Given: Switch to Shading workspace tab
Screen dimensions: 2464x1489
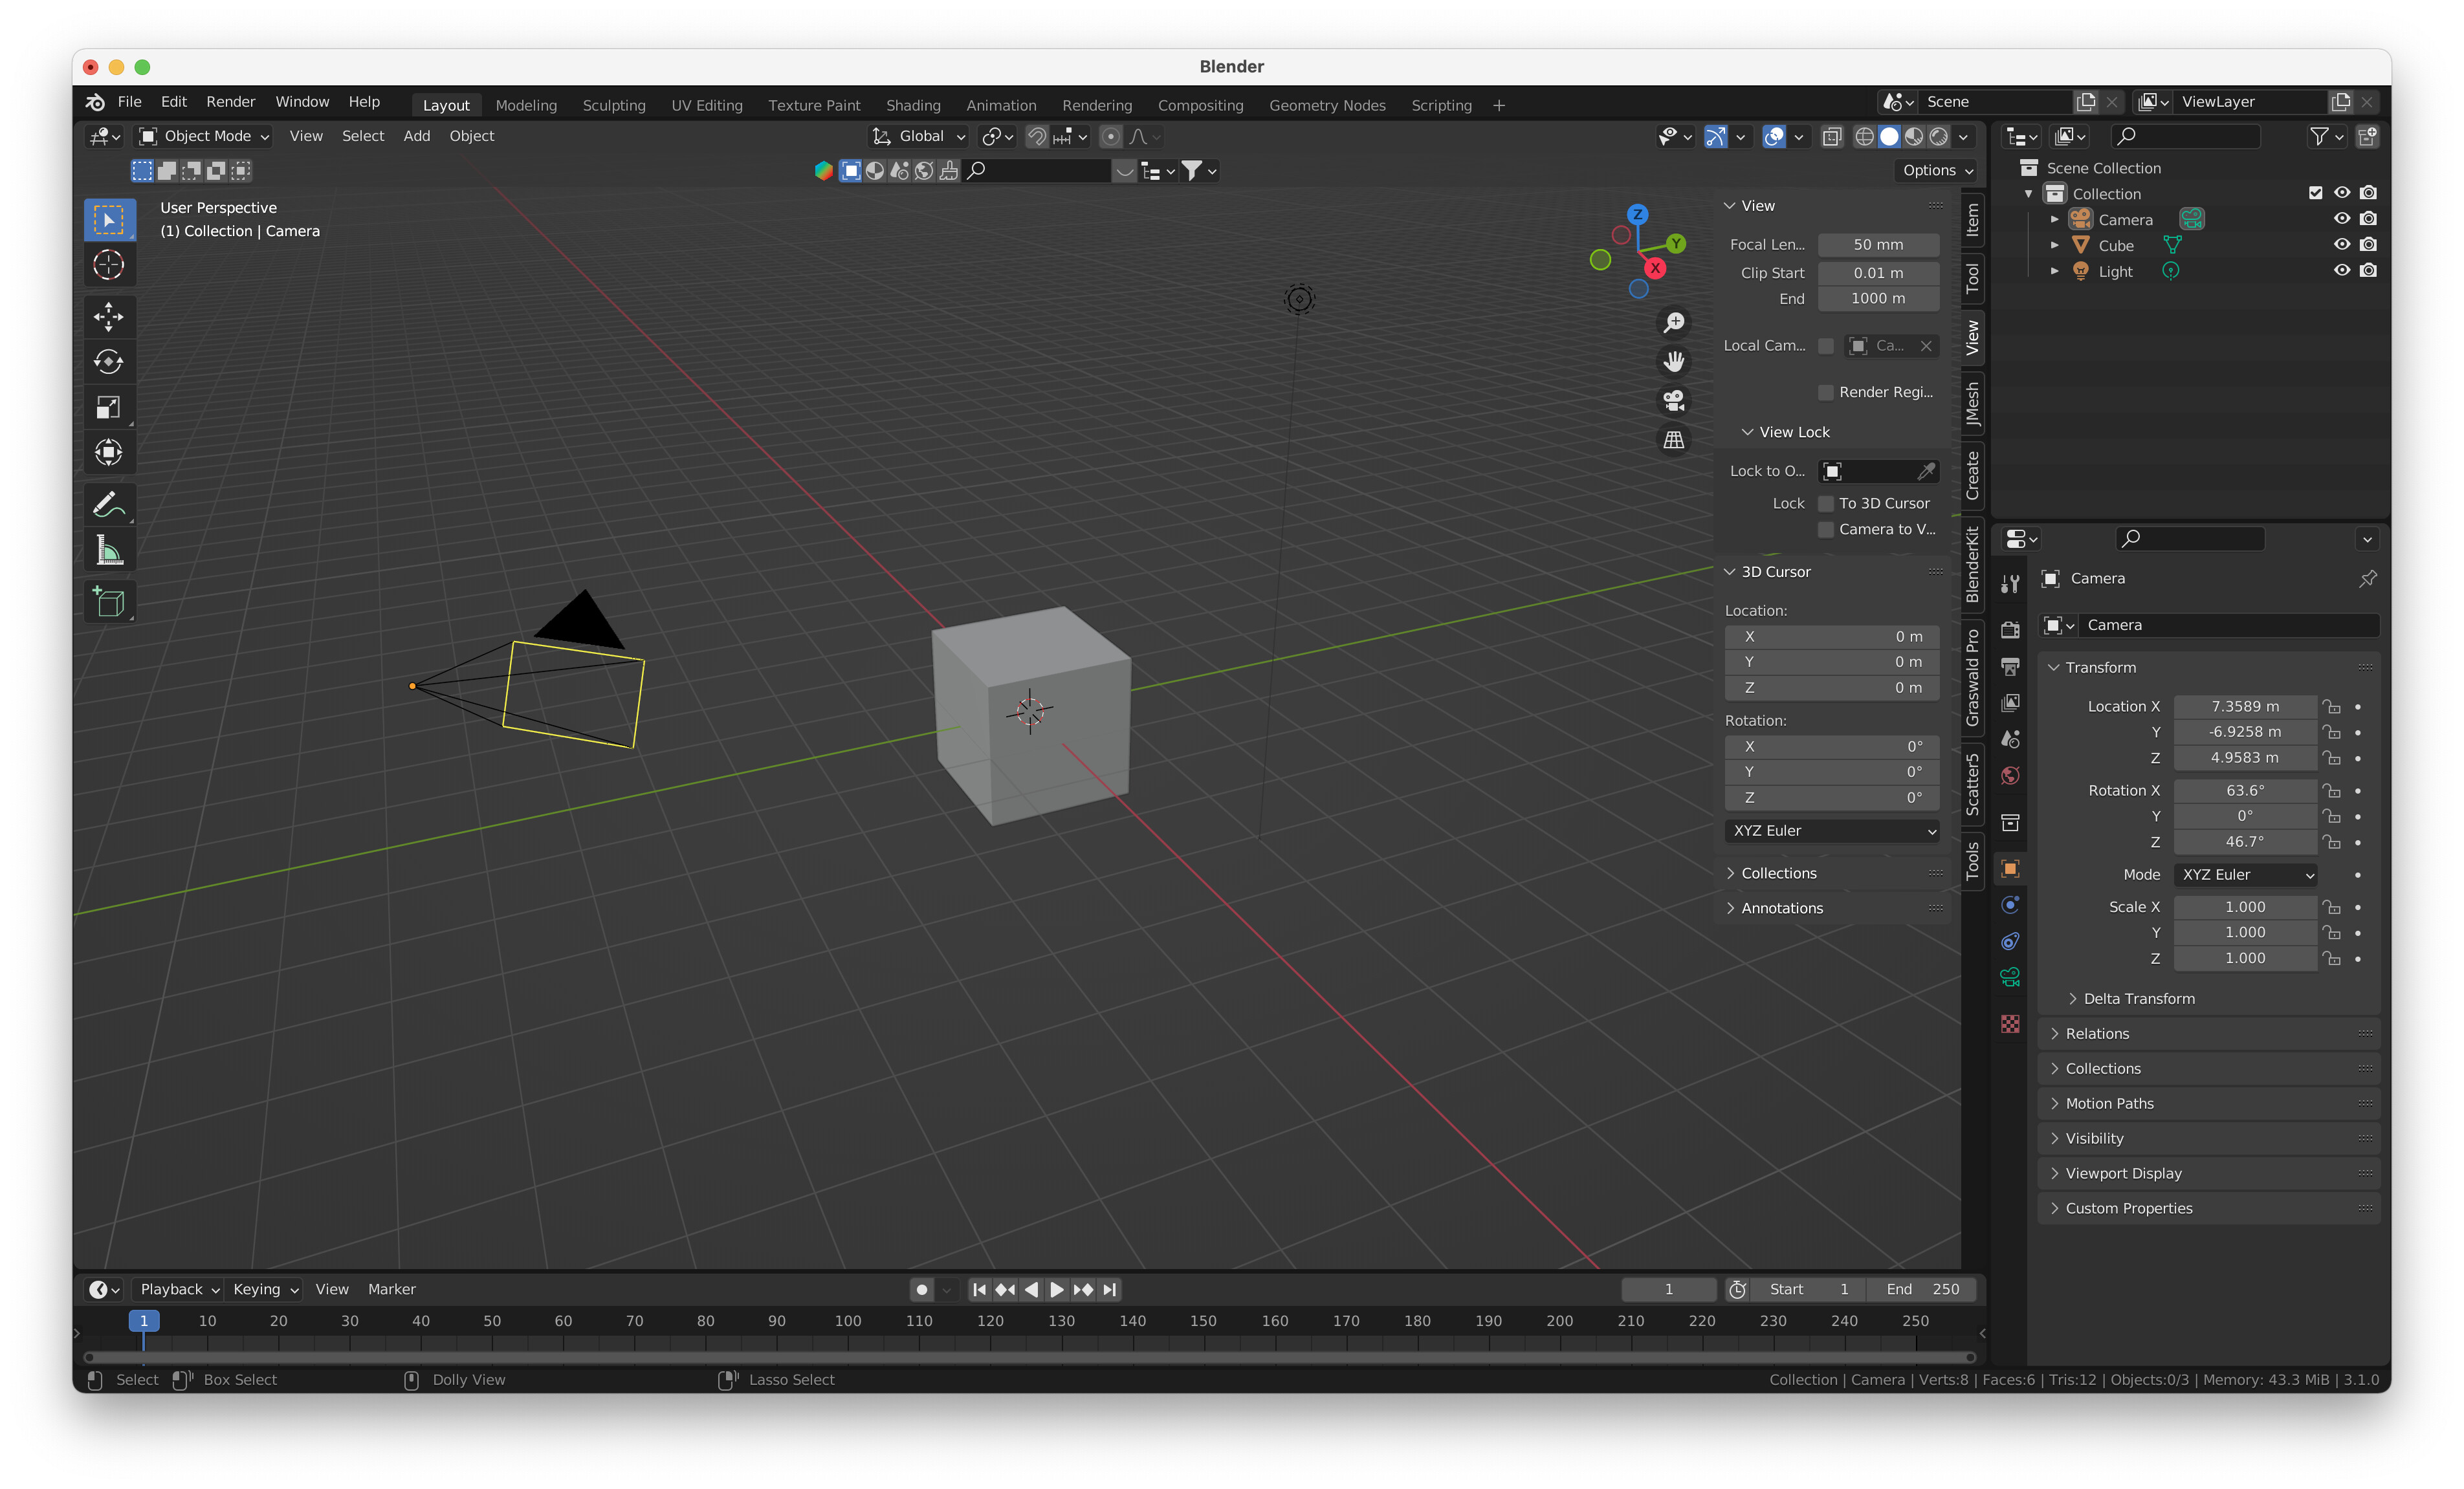Looking at the screenshot, I should [x=912, y=105].
